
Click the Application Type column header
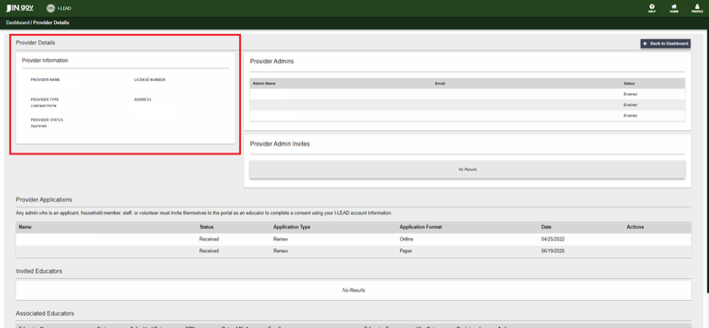(291, 227)
